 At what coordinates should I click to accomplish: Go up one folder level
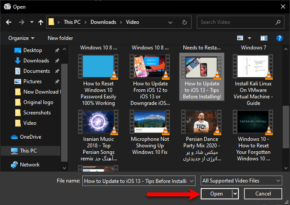tap(41, 23)
